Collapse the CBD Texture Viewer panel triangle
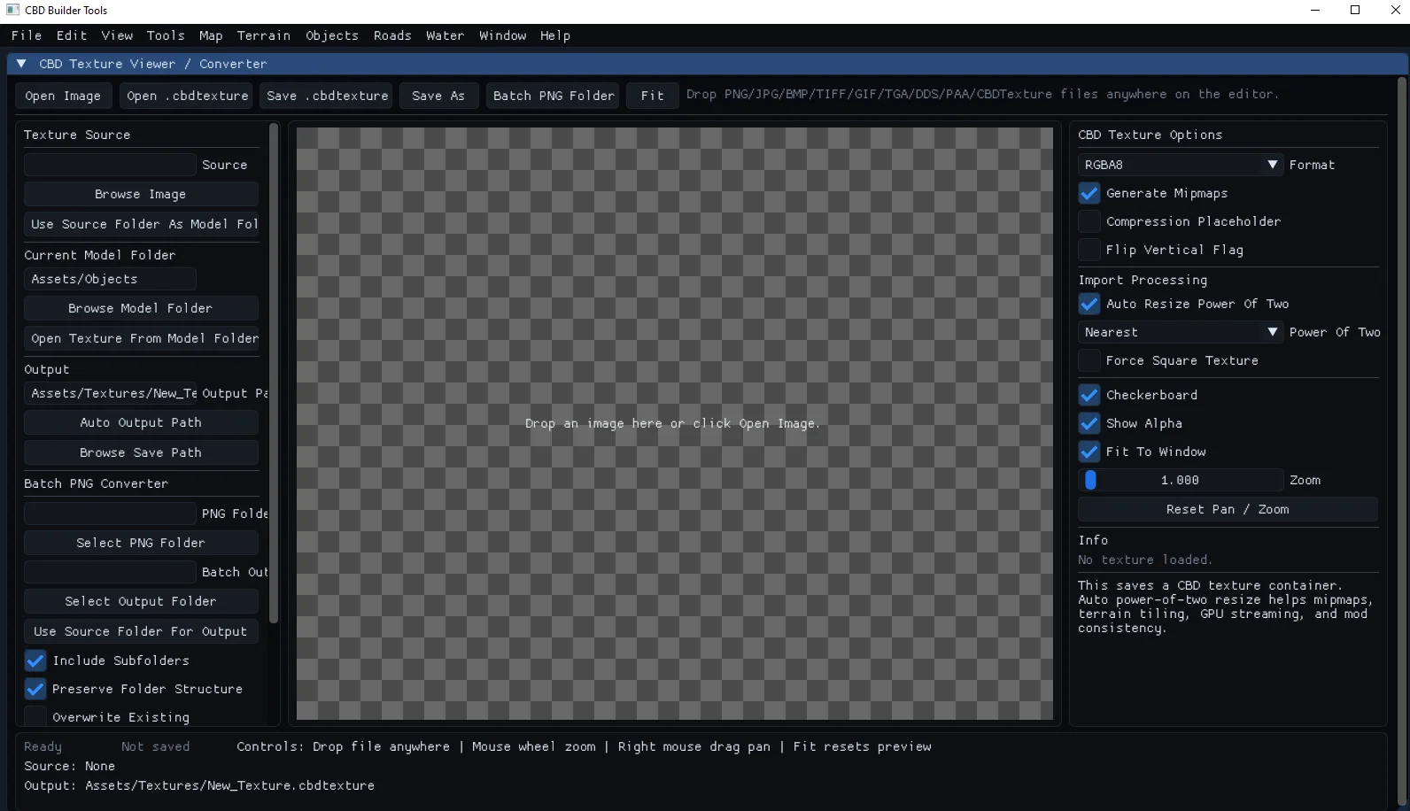 [x=21, y=64]
